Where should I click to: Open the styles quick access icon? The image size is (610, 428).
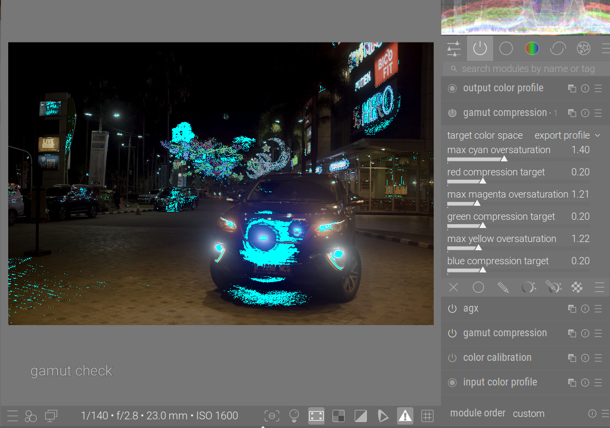point(31,416)
